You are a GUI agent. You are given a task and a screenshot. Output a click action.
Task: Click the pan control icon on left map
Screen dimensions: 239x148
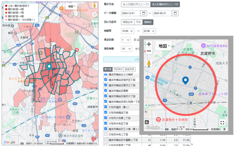pyautogui.click(x=95, y=15)
